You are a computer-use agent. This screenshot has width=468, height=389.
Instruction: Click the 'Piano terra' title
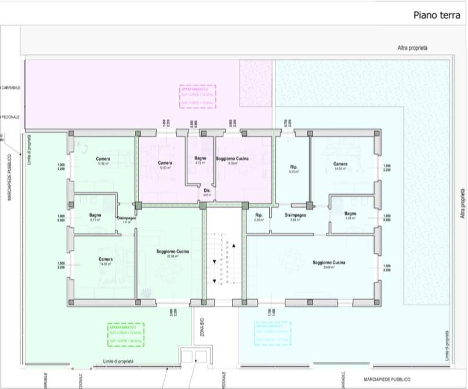[434, 15]
